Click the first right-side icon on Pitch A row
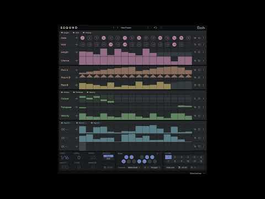Screen dimensions: 265x199 [x=195, y=70]
